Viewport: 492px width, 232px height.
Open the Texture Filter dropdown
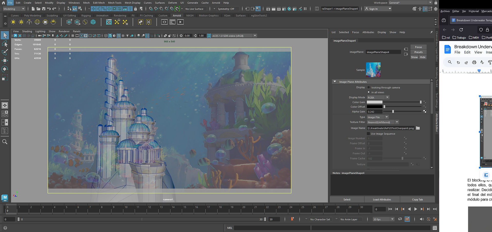(383, 122)
